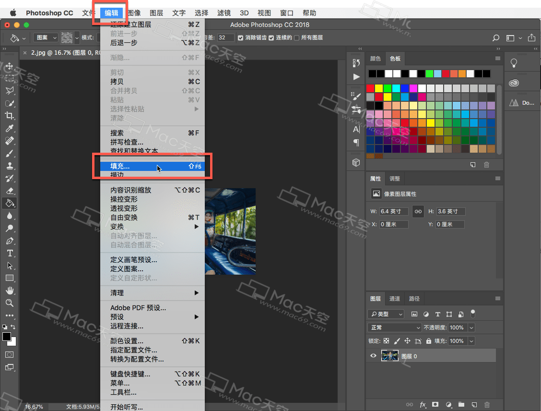
Task: Select the Dodge tool
Action: pyautogui.click(x=10, y=228)
